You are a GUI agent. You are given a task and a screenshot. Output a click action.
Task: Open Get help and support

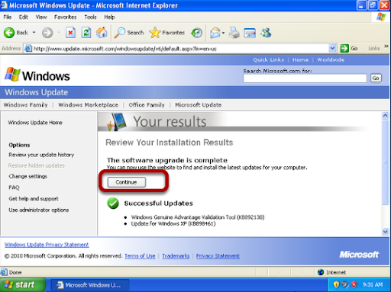click(34, 199)
